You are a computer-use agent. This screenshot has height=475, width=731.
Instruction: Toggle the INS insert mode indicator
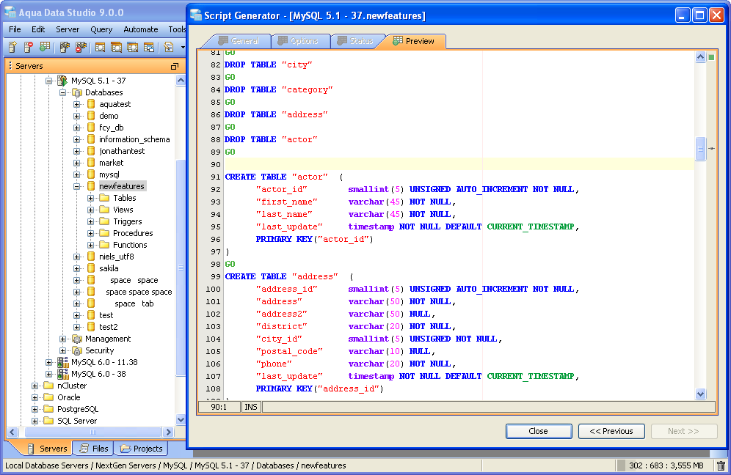tap(251, 406)
